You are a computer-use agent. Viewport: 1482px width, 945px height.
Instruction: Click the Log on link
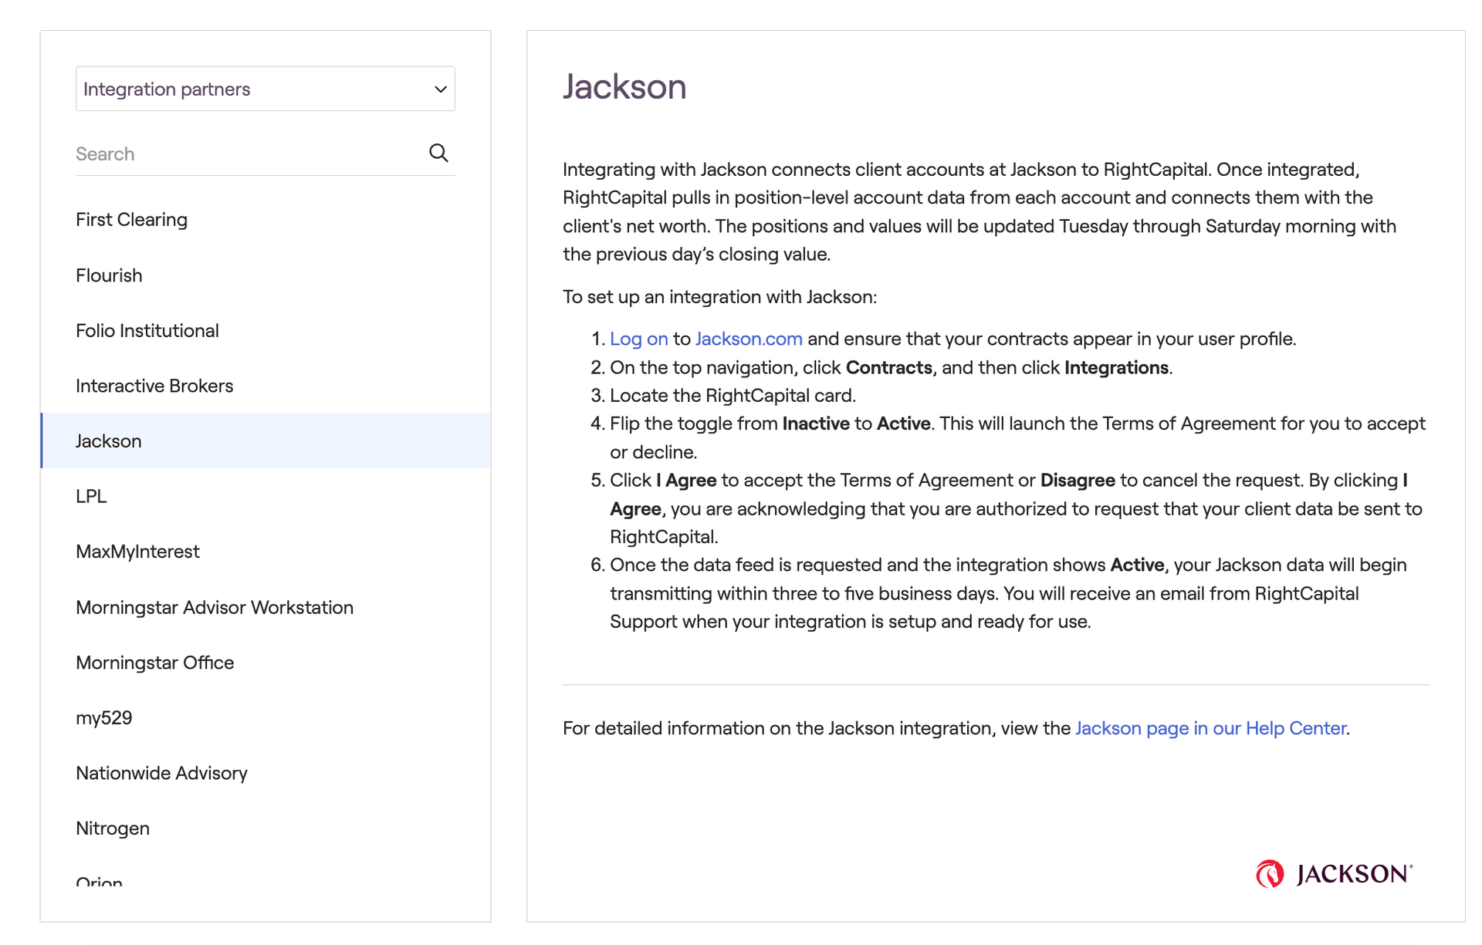point(638,339)
